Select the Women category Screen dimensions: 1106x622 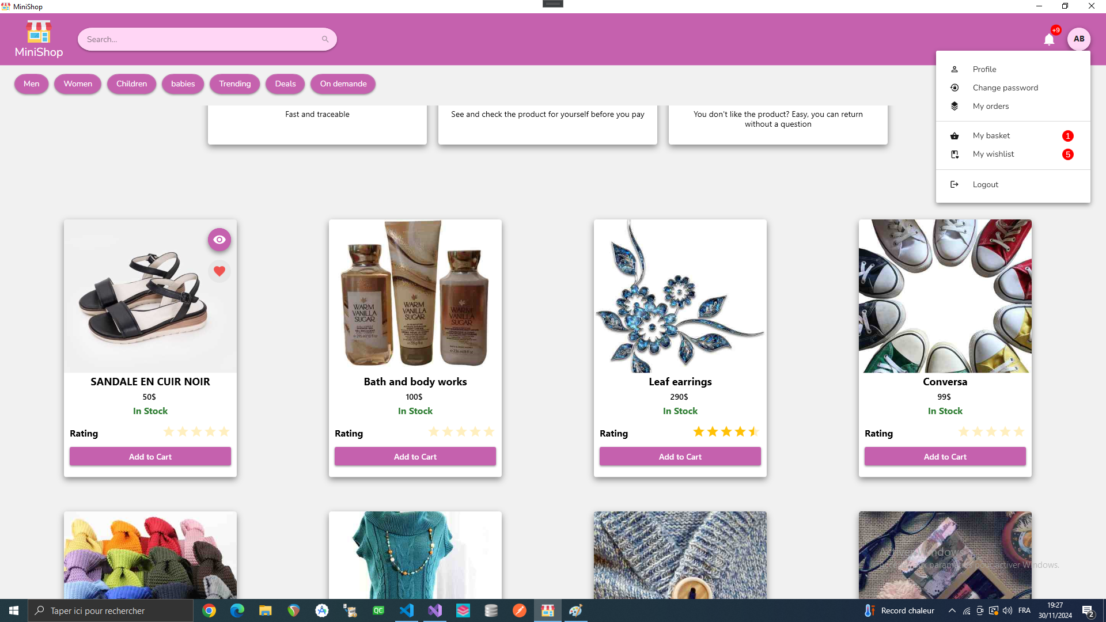(x=77, y=84)
